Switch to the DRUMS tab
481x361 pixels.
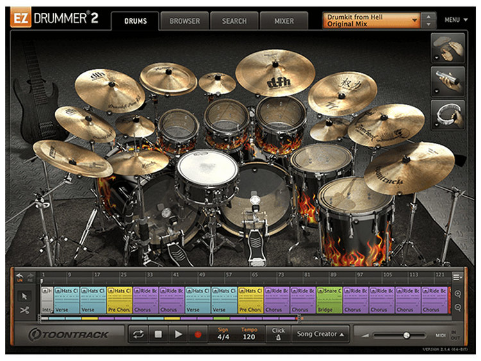pyautogui.click(x=135, y=21)
